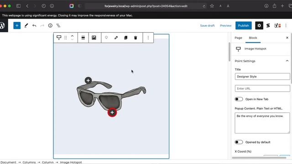Bookmark page with the browser star icon
This screenshot has width=292, height=164.
click(212, 6)
